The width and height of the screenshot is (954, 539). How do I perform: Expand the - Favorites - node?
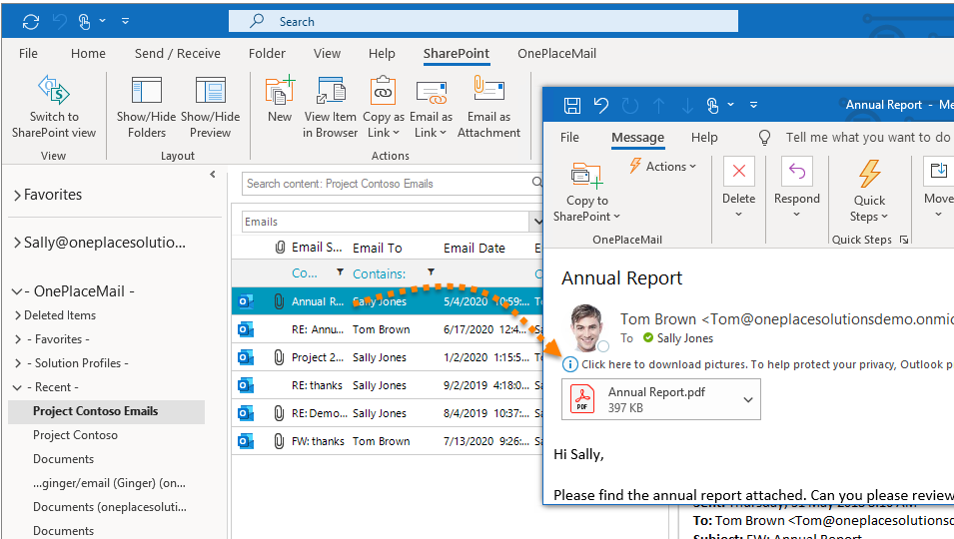point(18,339)
